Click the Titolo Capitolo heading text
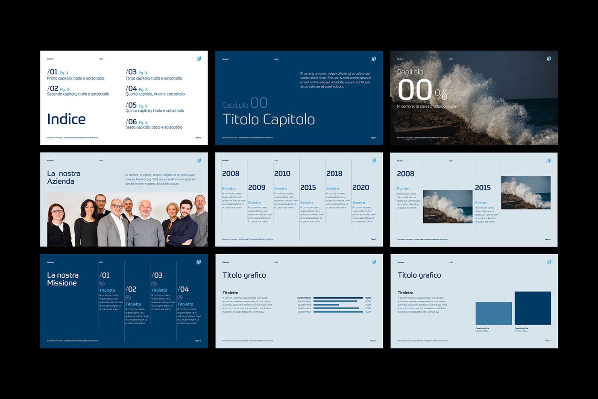Screen dimensions: 598x399 pyautogui.click(x=269, y=120)
